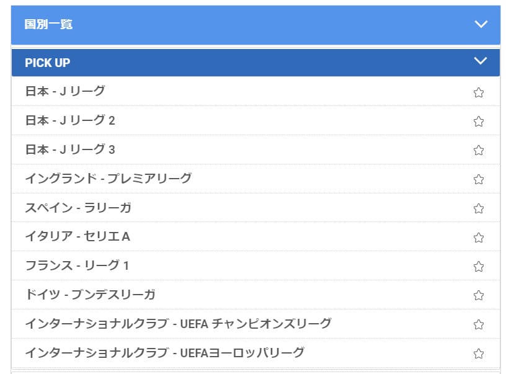Image resolution: width=506 pixels, height=374 pixels.
Task: Star the ドイツ - ブンデスリーガ row
Action: pos(478,295)
